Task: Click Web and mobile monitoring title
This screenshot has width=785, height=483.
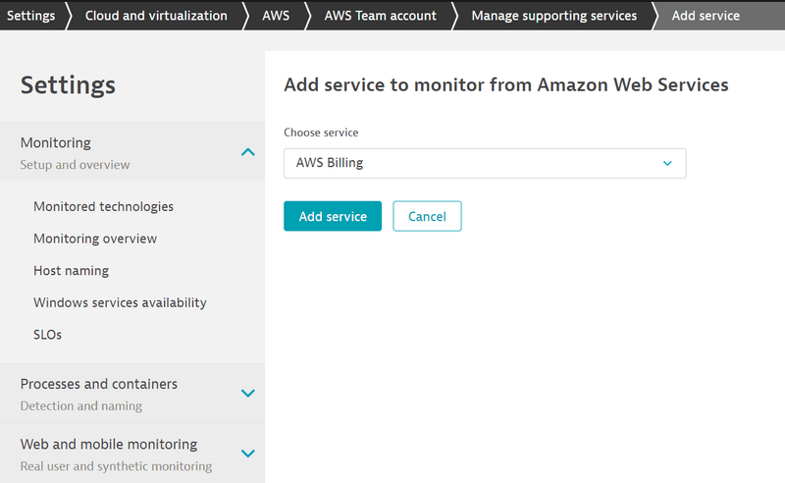Action: click(x=109, y=444)
